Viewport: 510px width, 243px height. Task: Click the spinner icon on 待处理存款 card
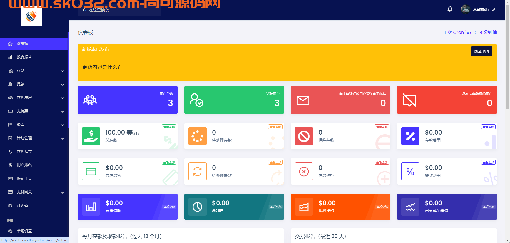[198, 136]
